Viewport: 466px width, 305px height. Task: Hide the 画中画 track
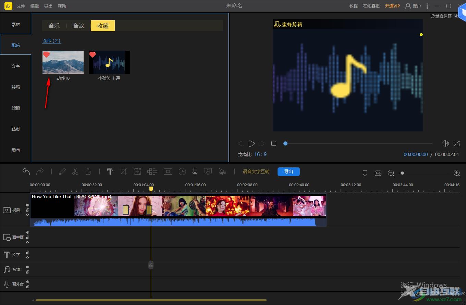27,242
